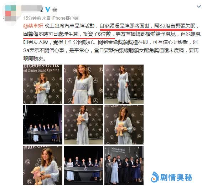Click the crown membership badge icon
202x188 pixels.
[x=55, y=10]
